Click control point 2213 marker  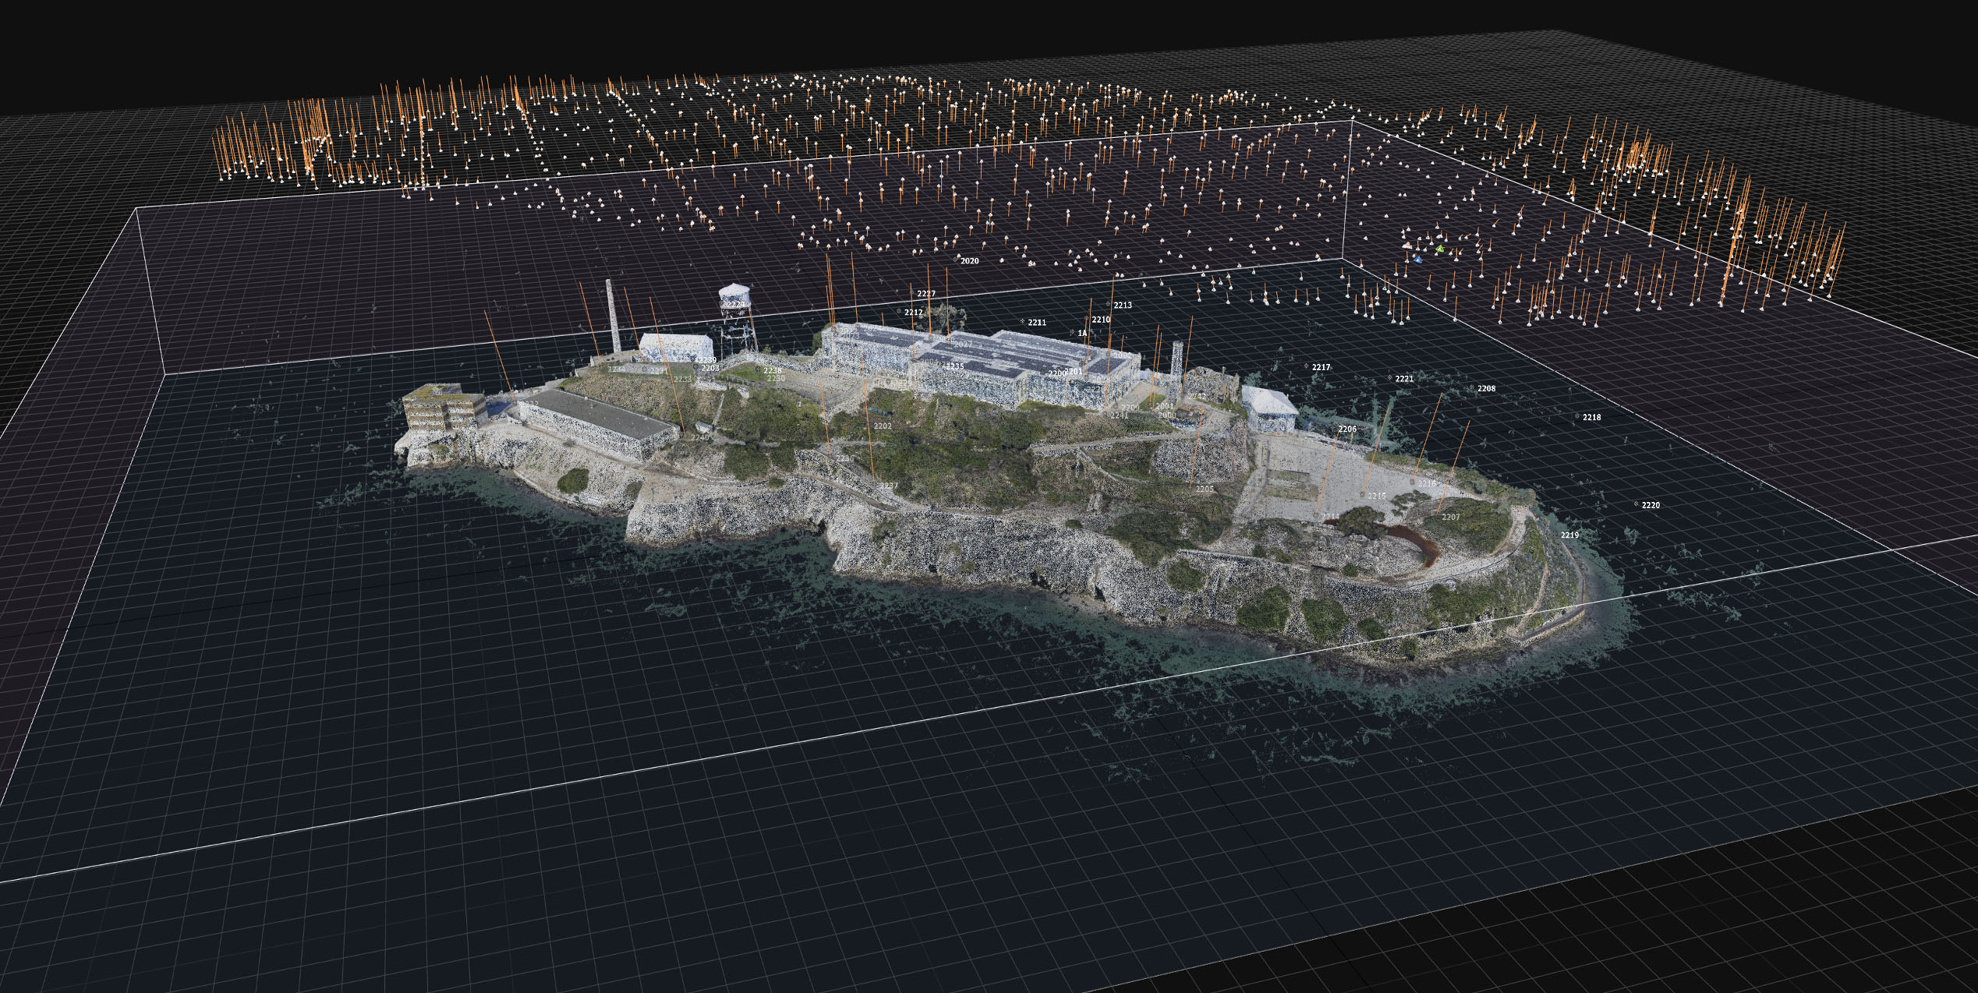pos(1109,304)
